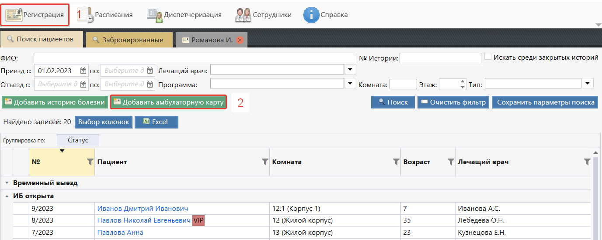Click filter icon in Пациент column header
This screenshot has height=240, width=602.
[x=265, y=162]
